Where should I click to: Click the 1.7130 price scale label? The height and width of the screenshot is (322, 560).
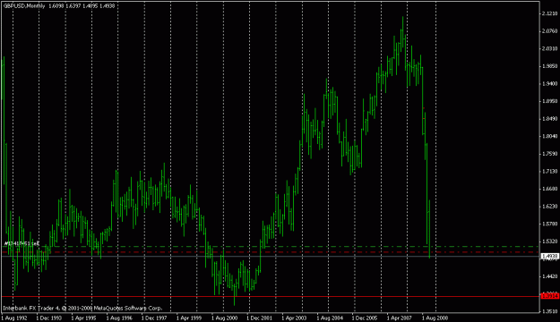[549, 171]
